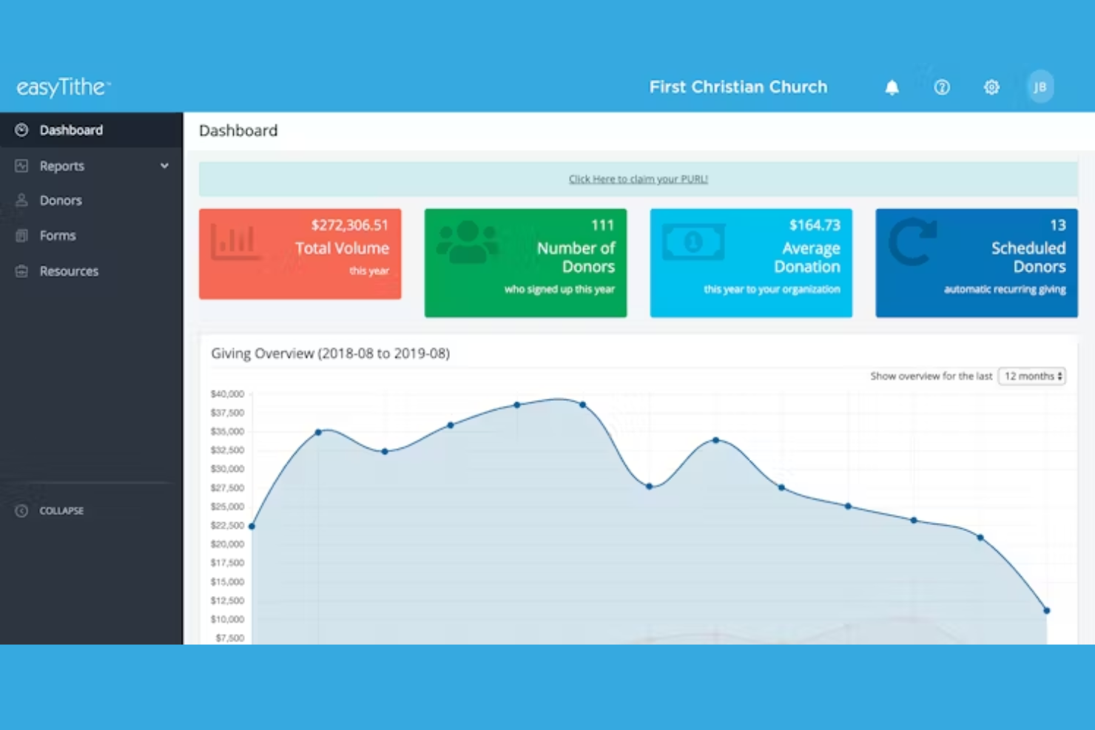Click the Dashboard gauge icon in sidebar
This screenshot has height=730, width=1095.
tap(21, 130)
